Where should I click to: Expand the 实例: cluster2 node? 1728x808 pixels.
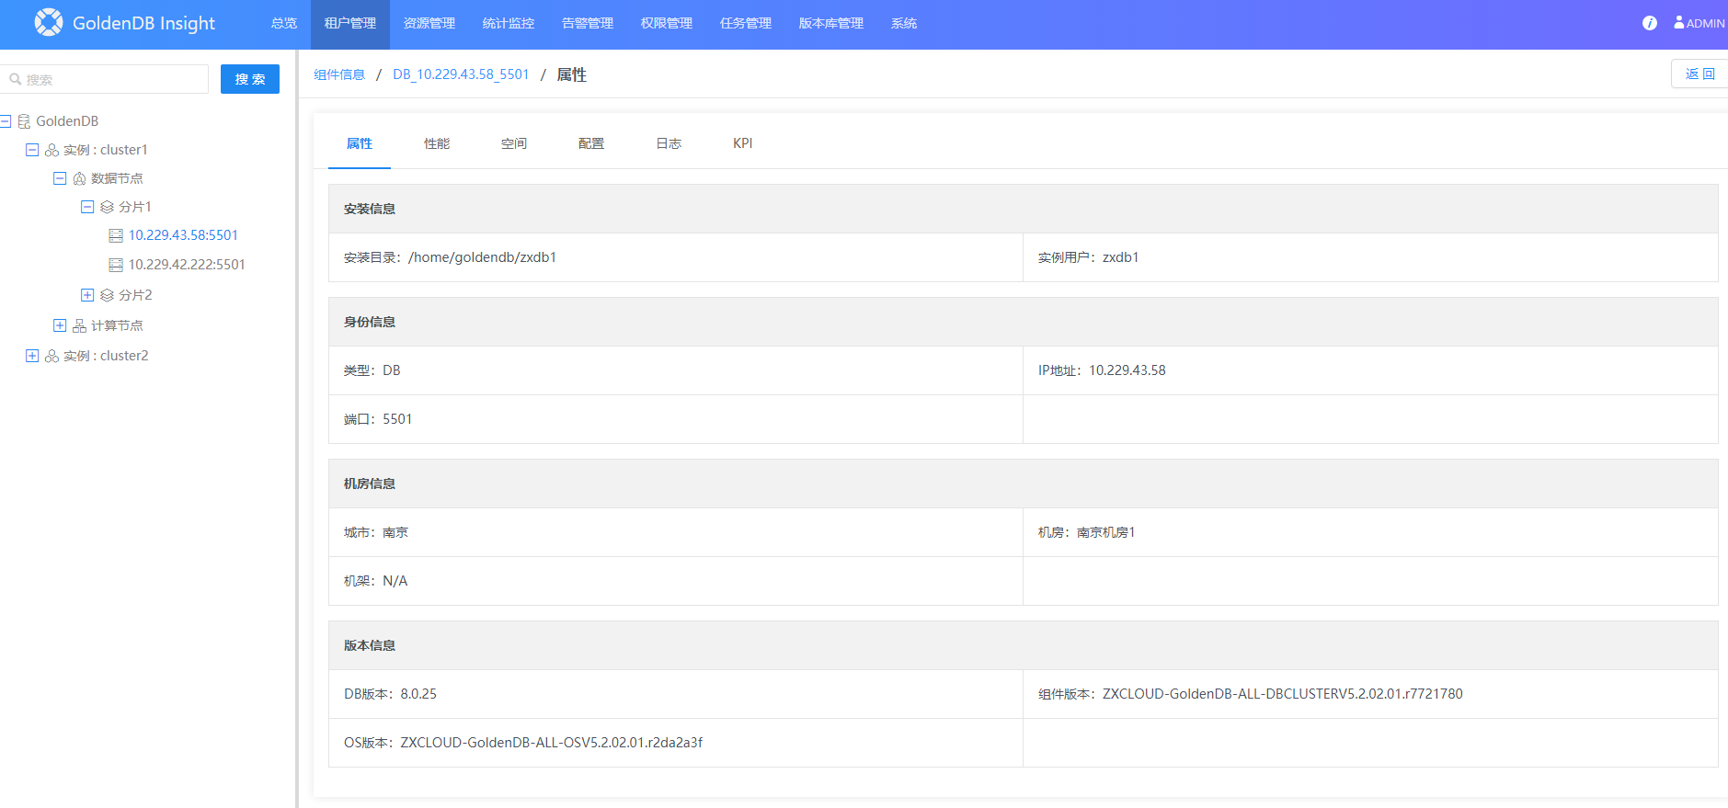pyautogui.click(x=32, y=356)
